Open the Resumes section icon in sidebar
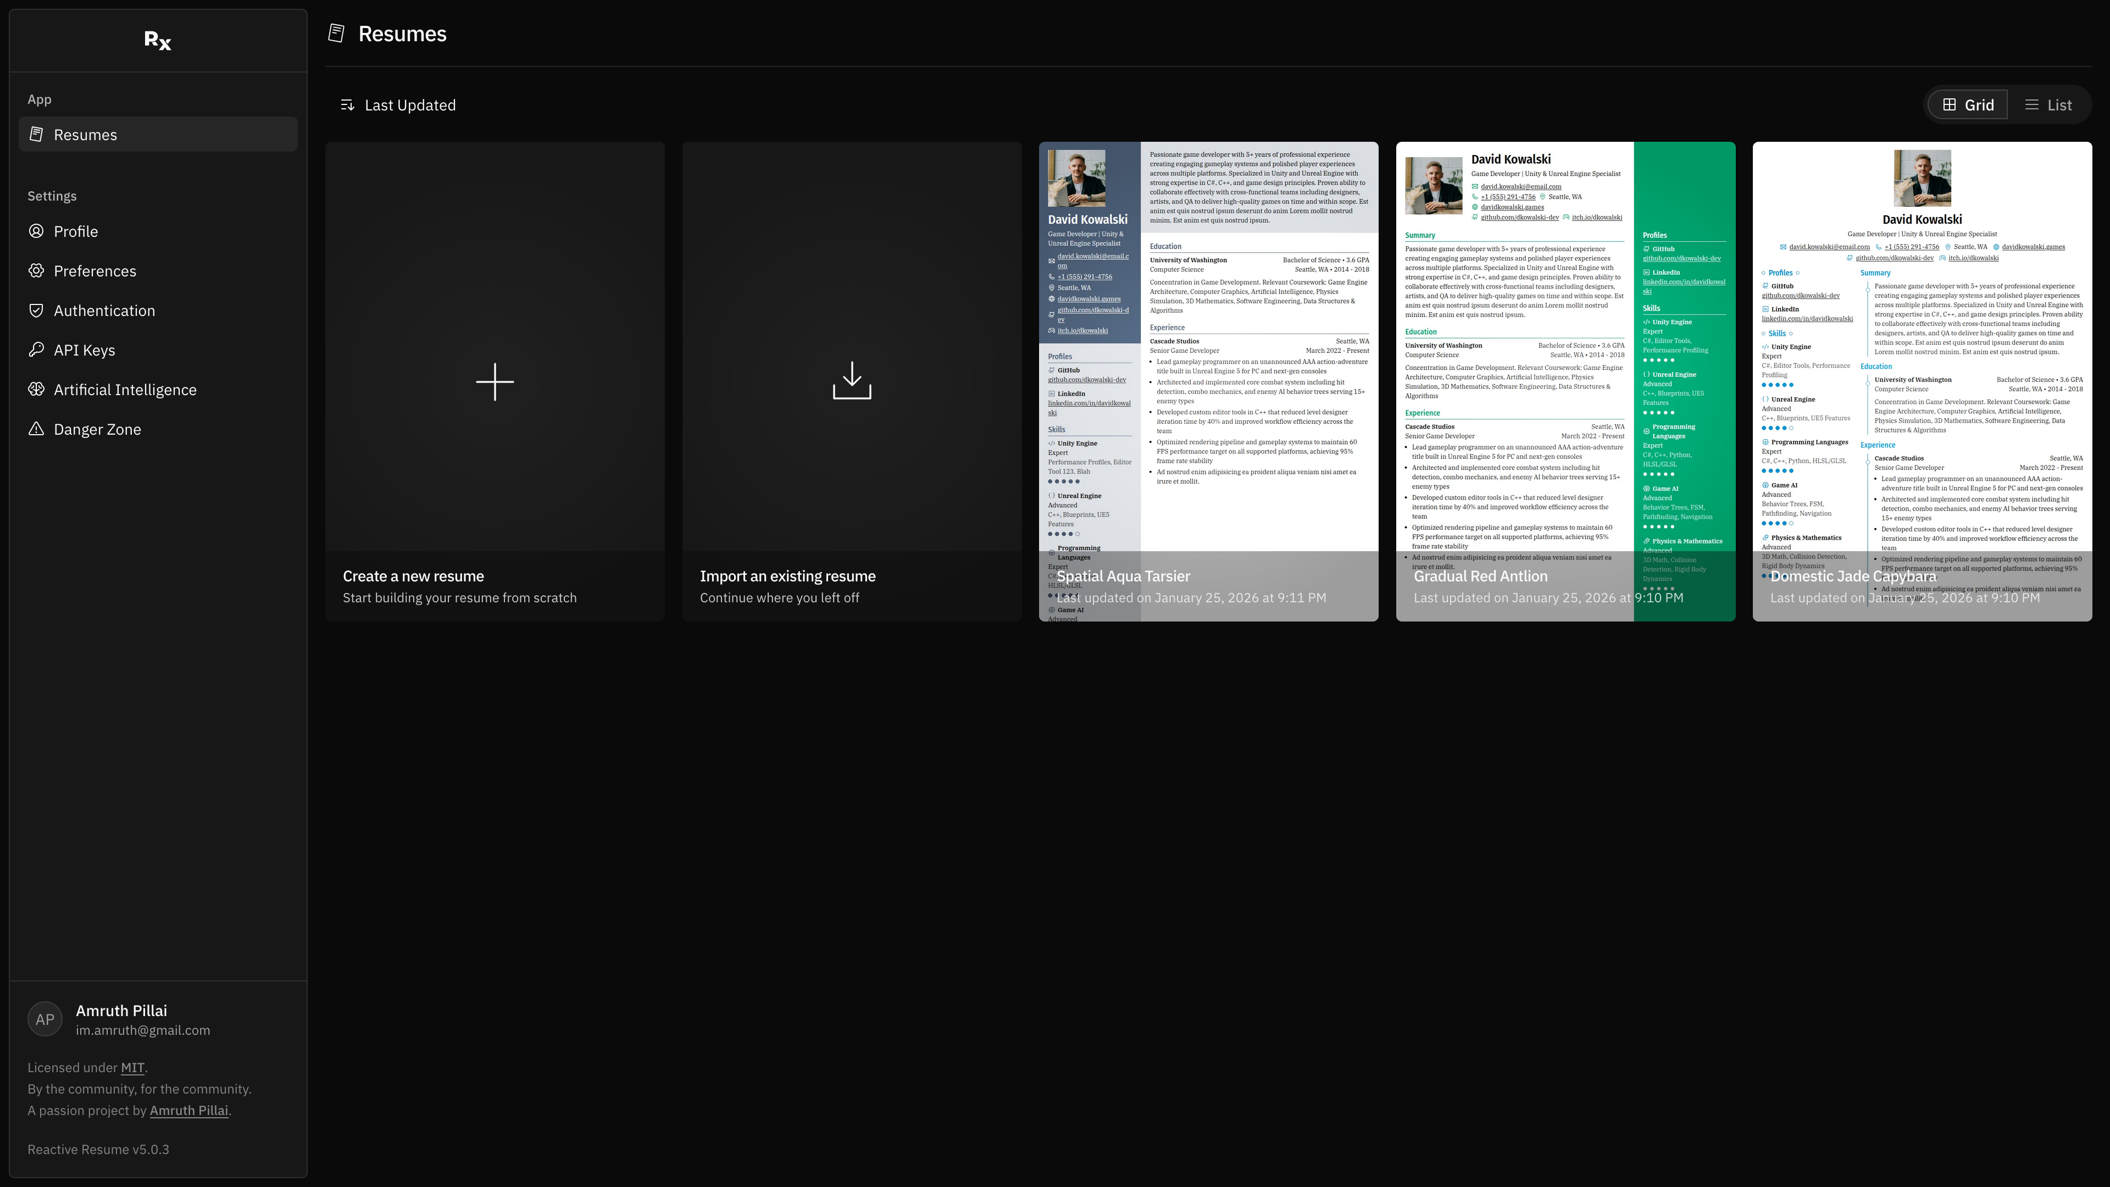This screenshot has height=1187, width=2110. [36, 134]
